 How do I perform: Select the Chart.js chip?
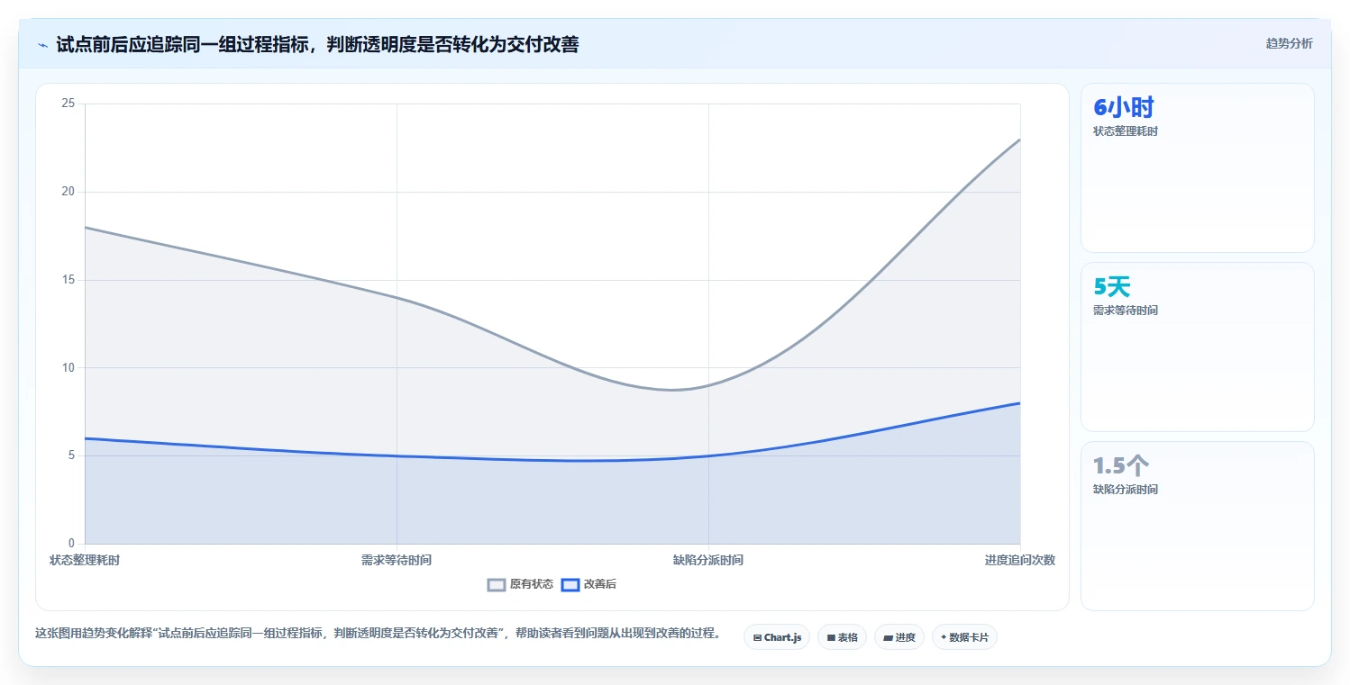pyautogui.click(x=777, y=637)
